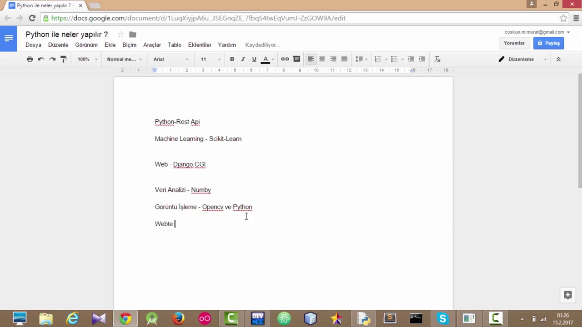Click the misspelled word Numby
Screen dimensions: 582x327
[x=201, y=190]
